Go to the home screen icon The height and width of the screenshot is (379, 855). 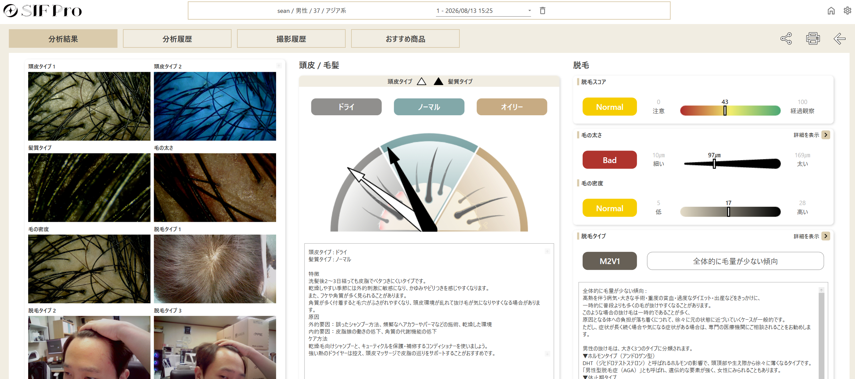(831, 11)
